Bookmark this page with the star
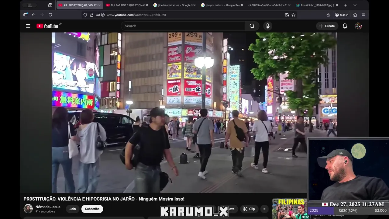The width and height of the screenshot is (389, 219). [x=294, y=15]
